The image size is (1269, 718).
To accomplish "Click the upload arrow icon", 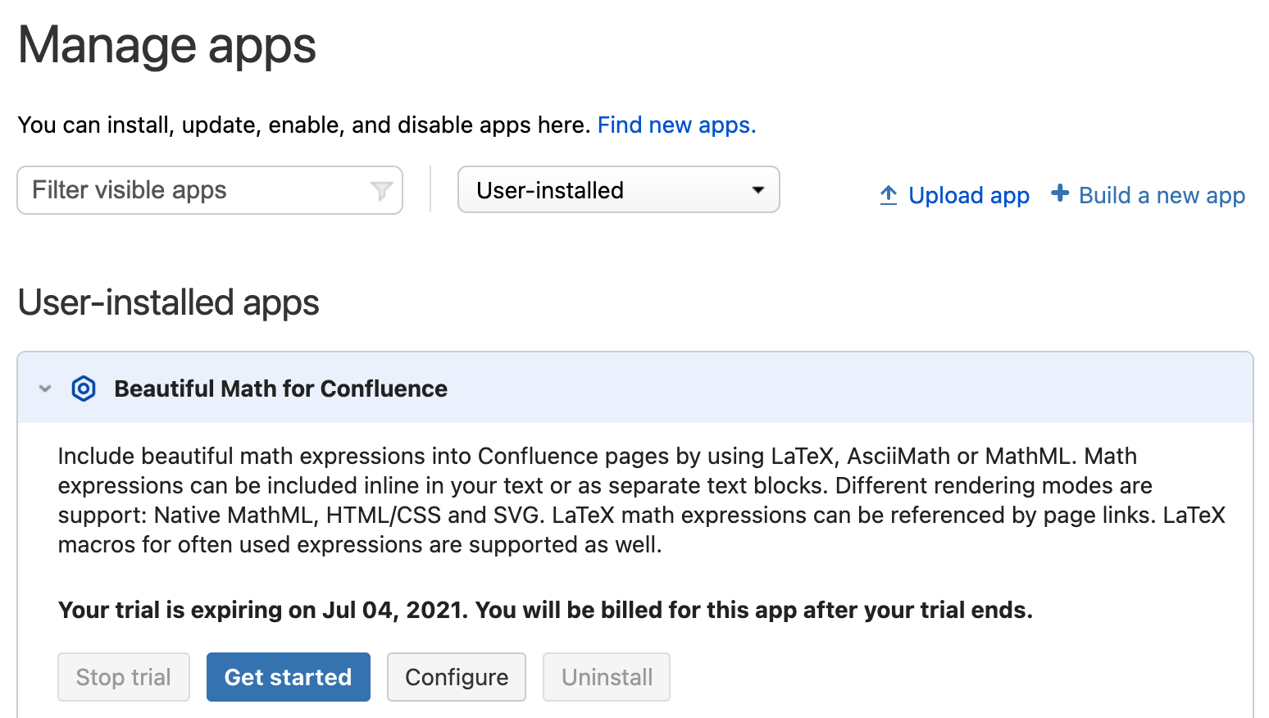I will [x=889, y=195].
